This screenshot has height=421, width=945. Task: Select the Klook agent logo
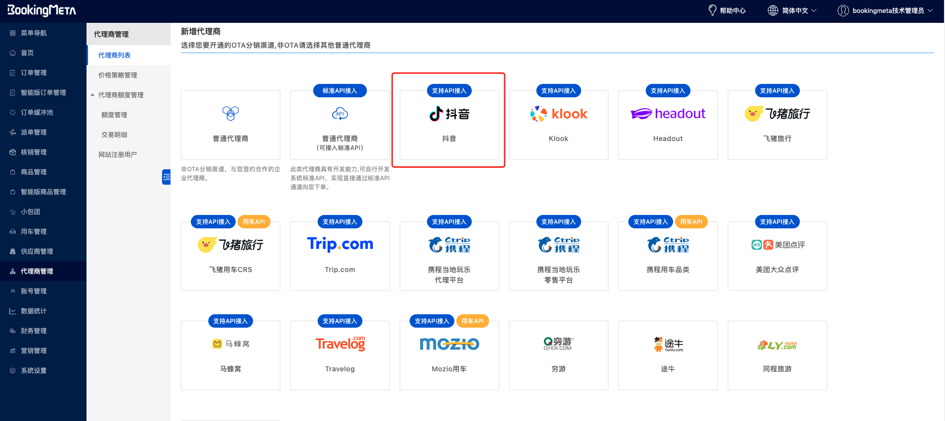point(558,114)
